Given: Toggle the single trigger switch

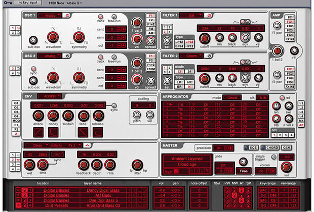Looking at the screenshot, I should pyautogui.click(x=273, y=157).
